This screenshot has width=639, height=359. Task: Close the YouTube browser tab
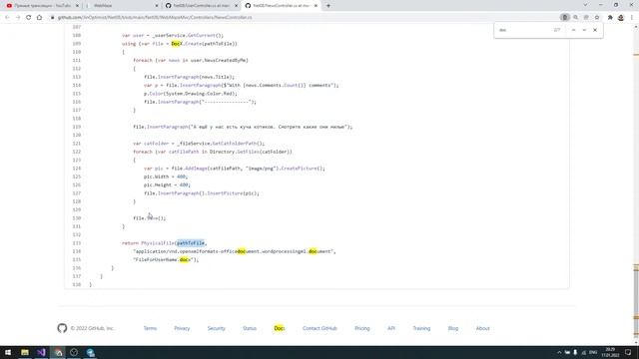coord(77,6)
